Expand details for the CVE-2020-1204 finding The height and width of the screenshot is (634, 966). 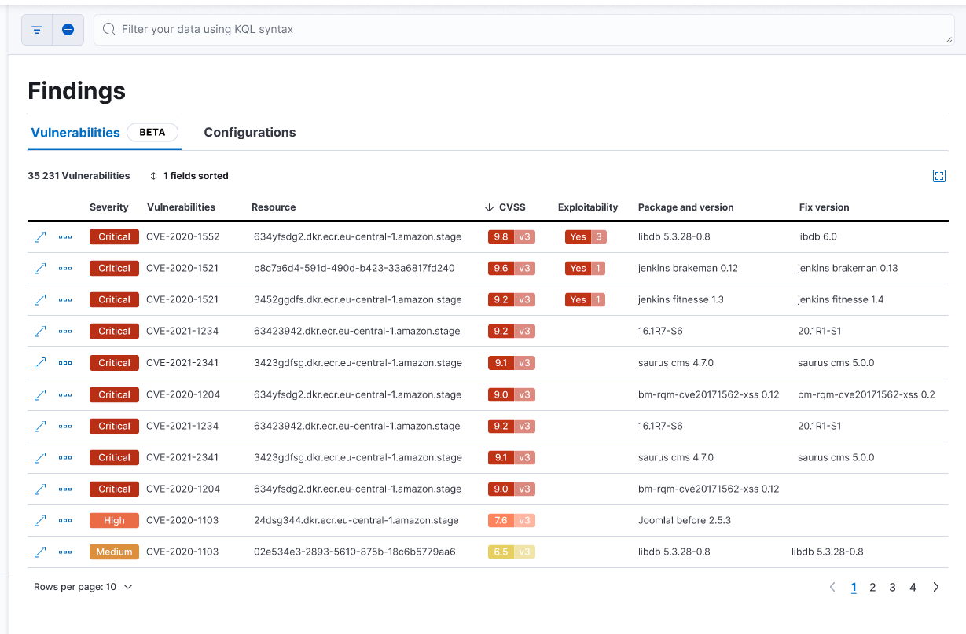pos(39,394)
